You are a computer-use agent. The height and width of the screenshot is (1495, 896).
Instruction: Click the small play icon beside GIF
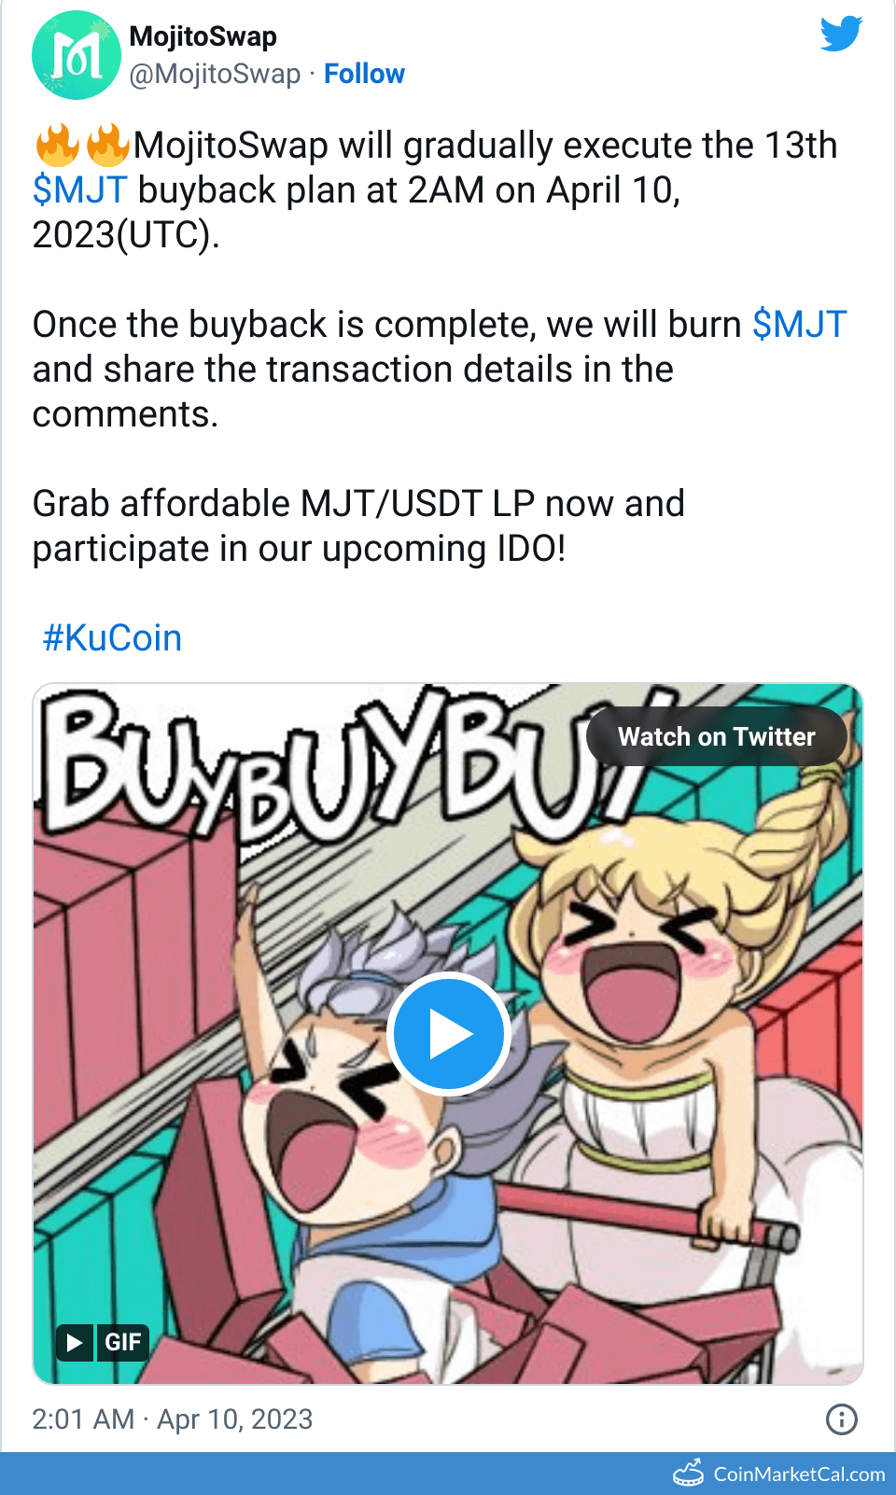[75, 1342]
